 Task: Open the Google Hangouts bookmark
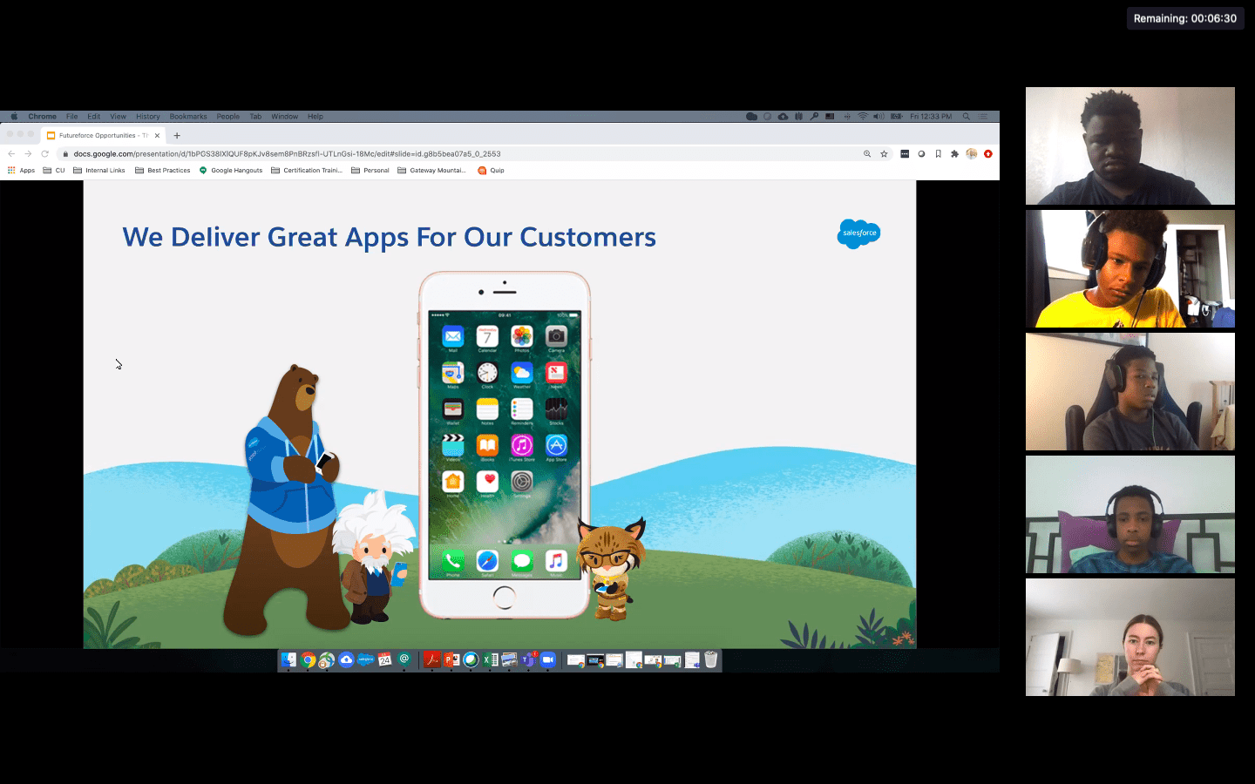point(231,171)
